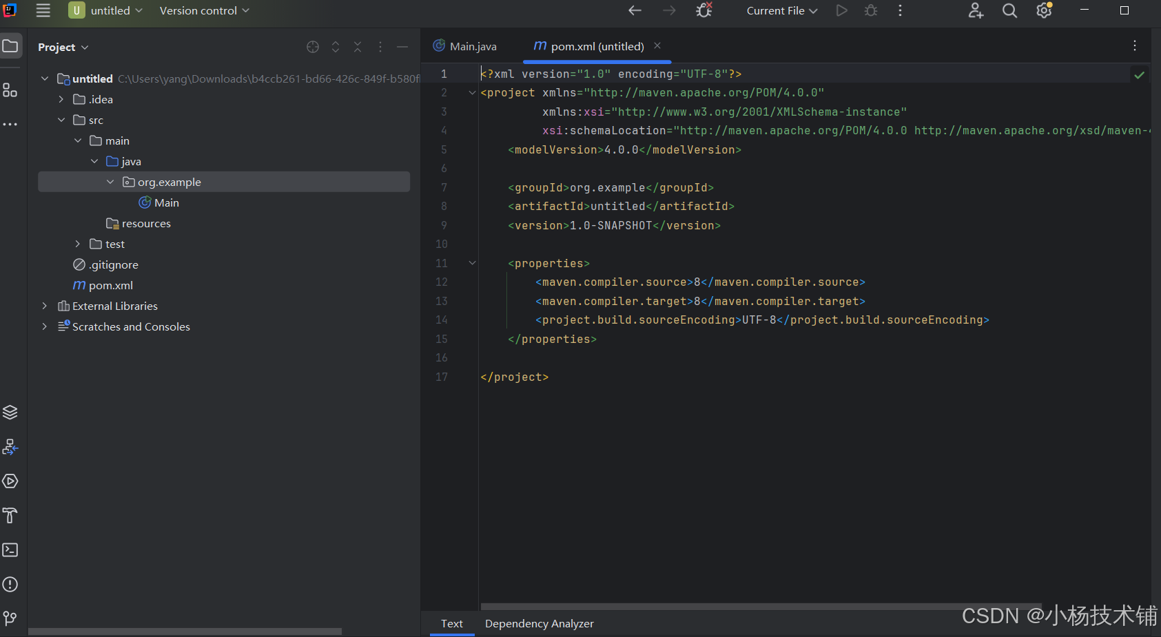1161x637 pixels.
Task: Open the Version control menu
Action: point(204,10)
